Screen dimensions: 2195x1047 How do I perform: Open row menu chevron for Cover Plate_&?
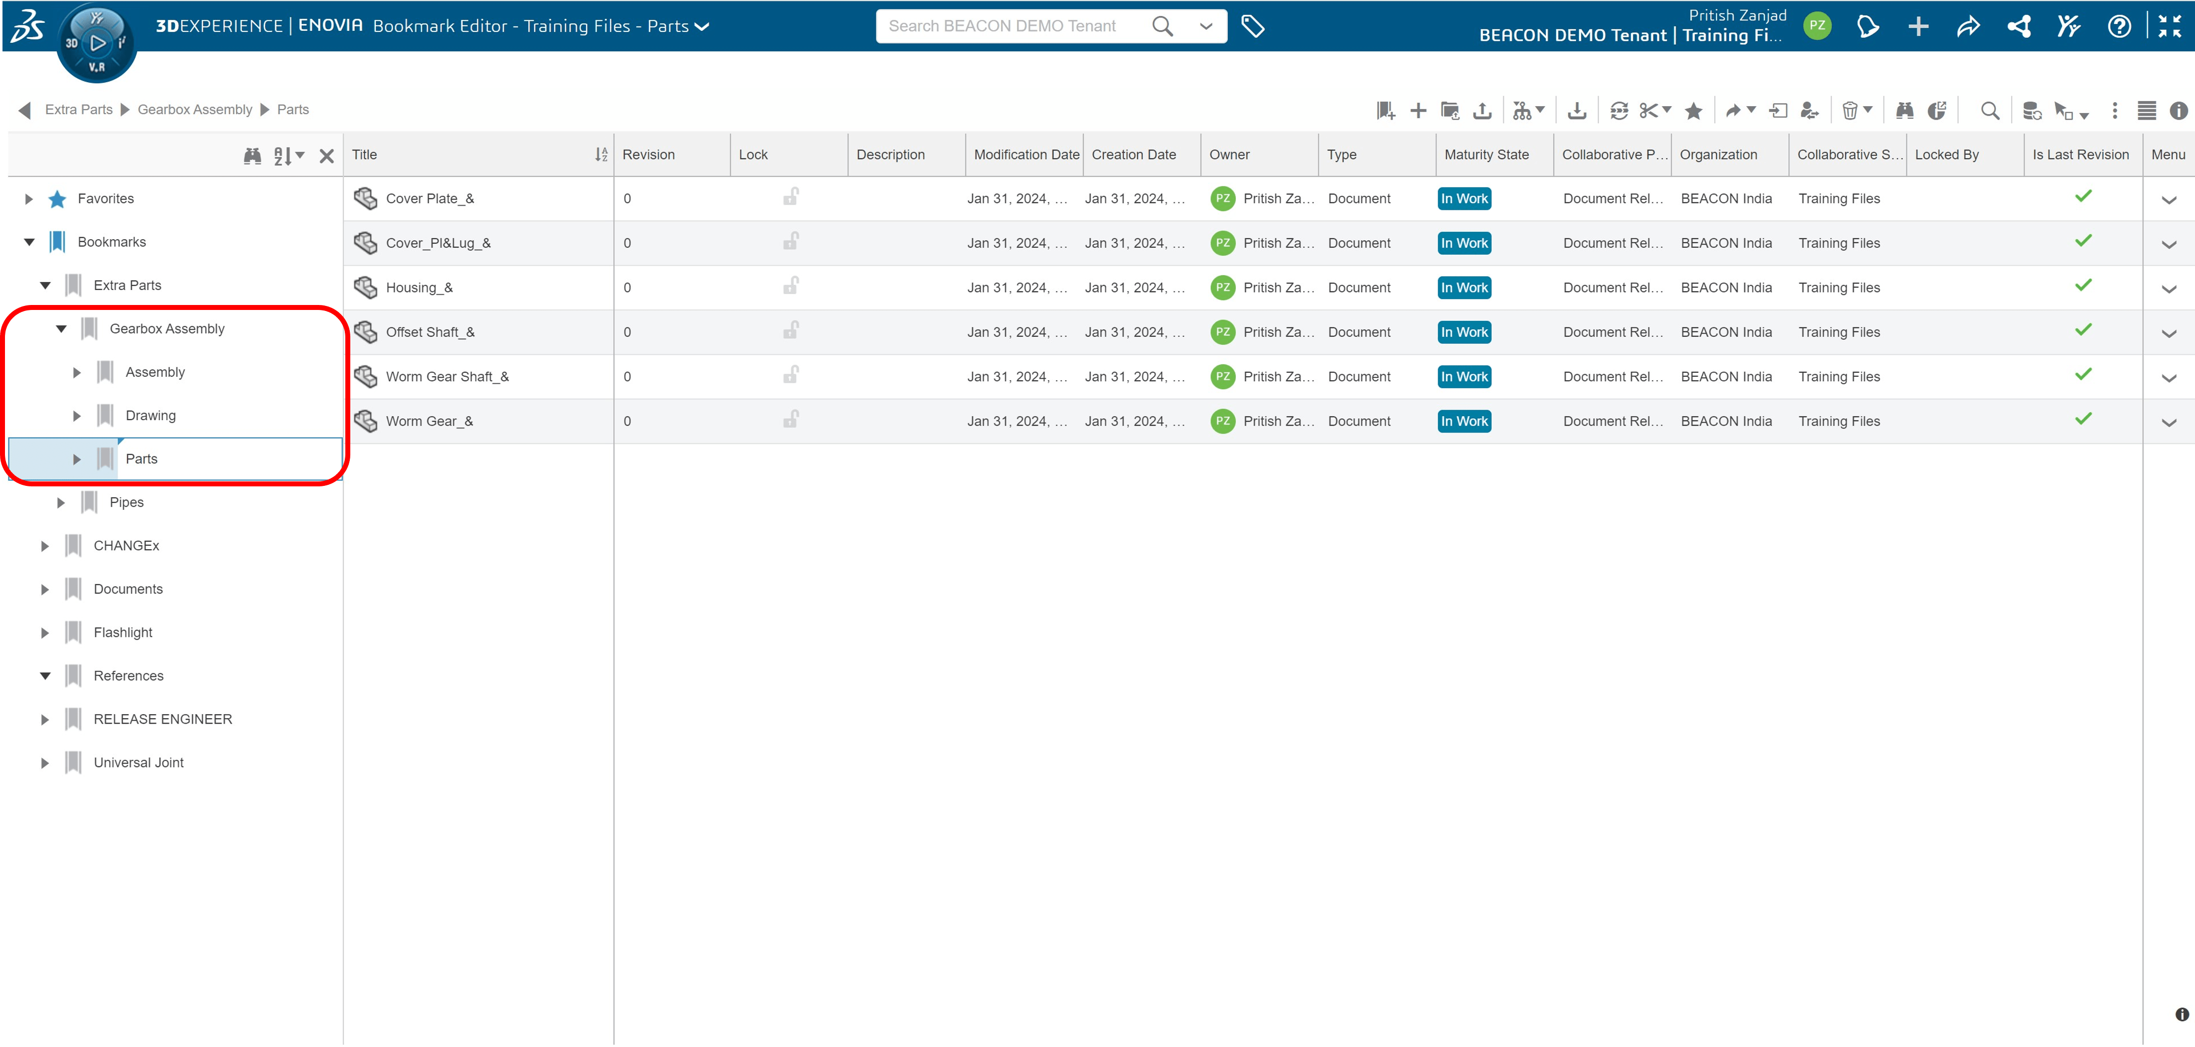[2169, 200]
